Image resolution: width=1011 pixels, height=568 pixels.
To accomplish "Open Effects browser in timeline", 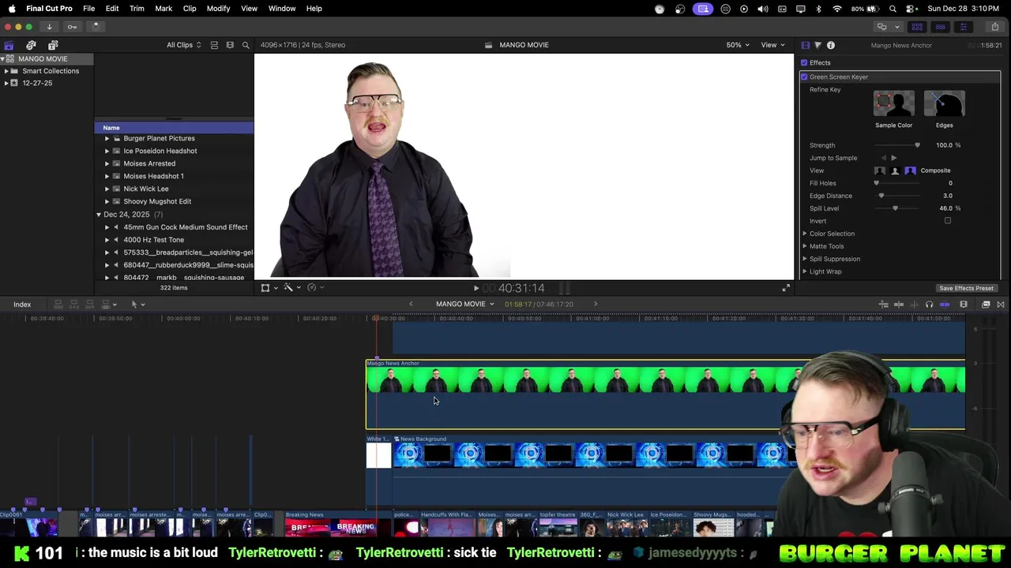I will (x=986, y=305).
